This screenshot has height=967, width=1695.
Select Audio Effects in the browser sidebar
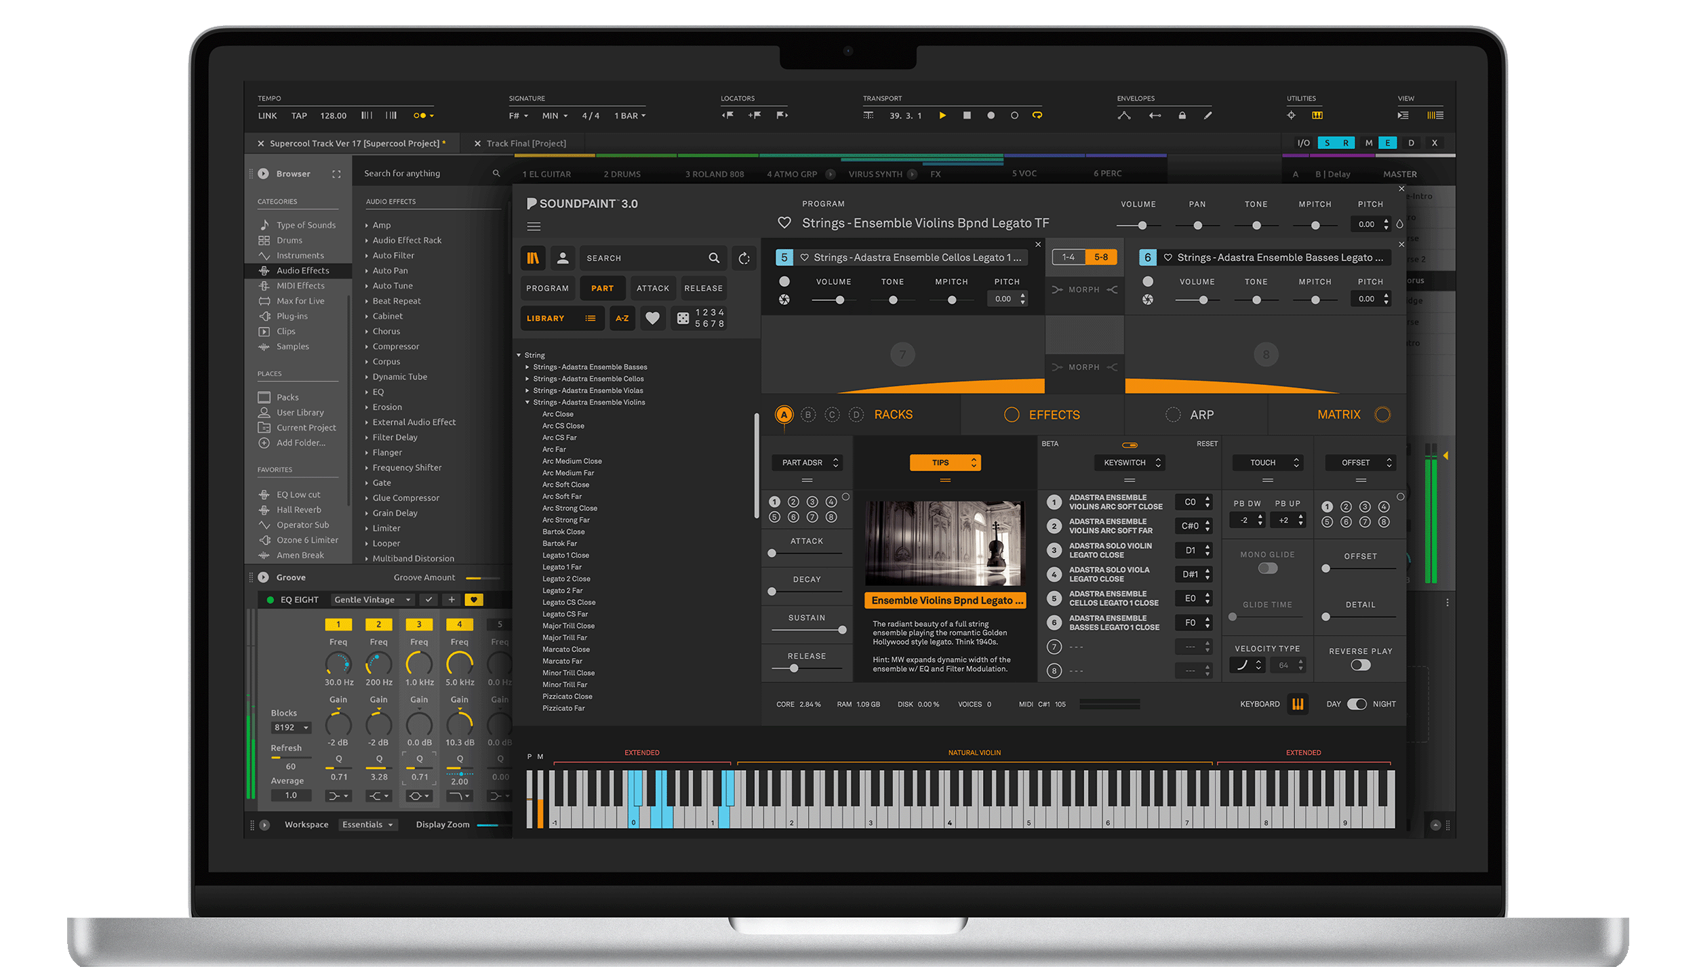tap(302, 270)
